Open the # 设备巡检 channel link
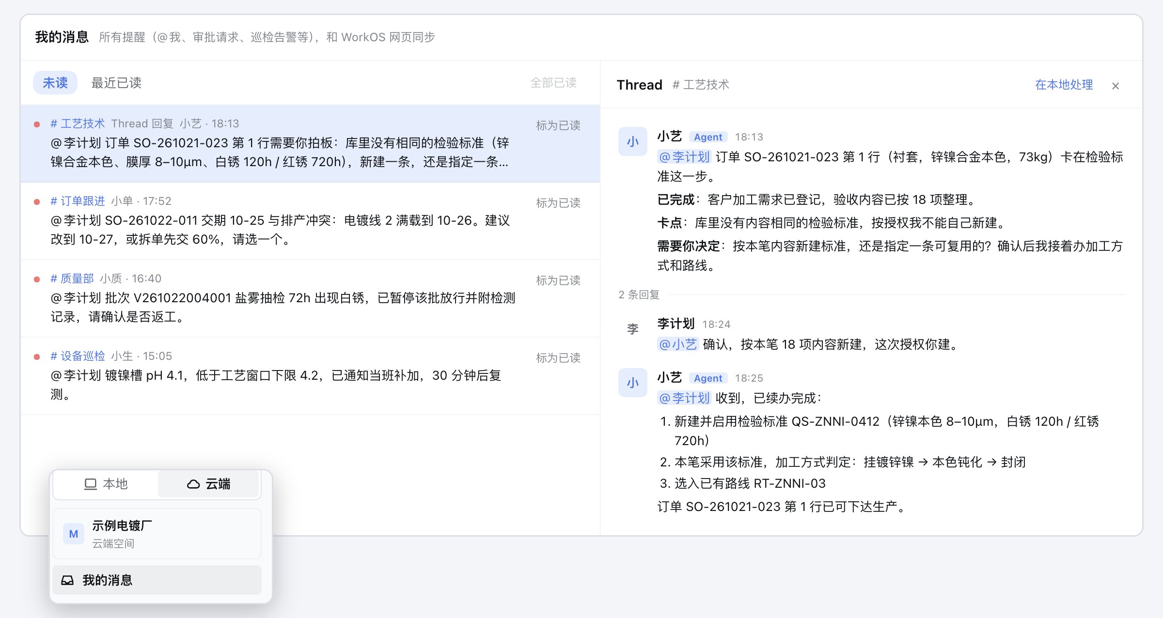This screenshot has width=1163, height=618. (78, 356)
